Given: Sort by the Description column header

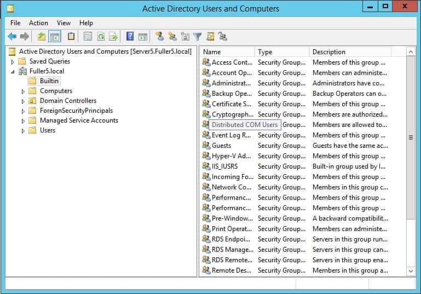Looking at the screenshot, I should click(x=350, y=52).
